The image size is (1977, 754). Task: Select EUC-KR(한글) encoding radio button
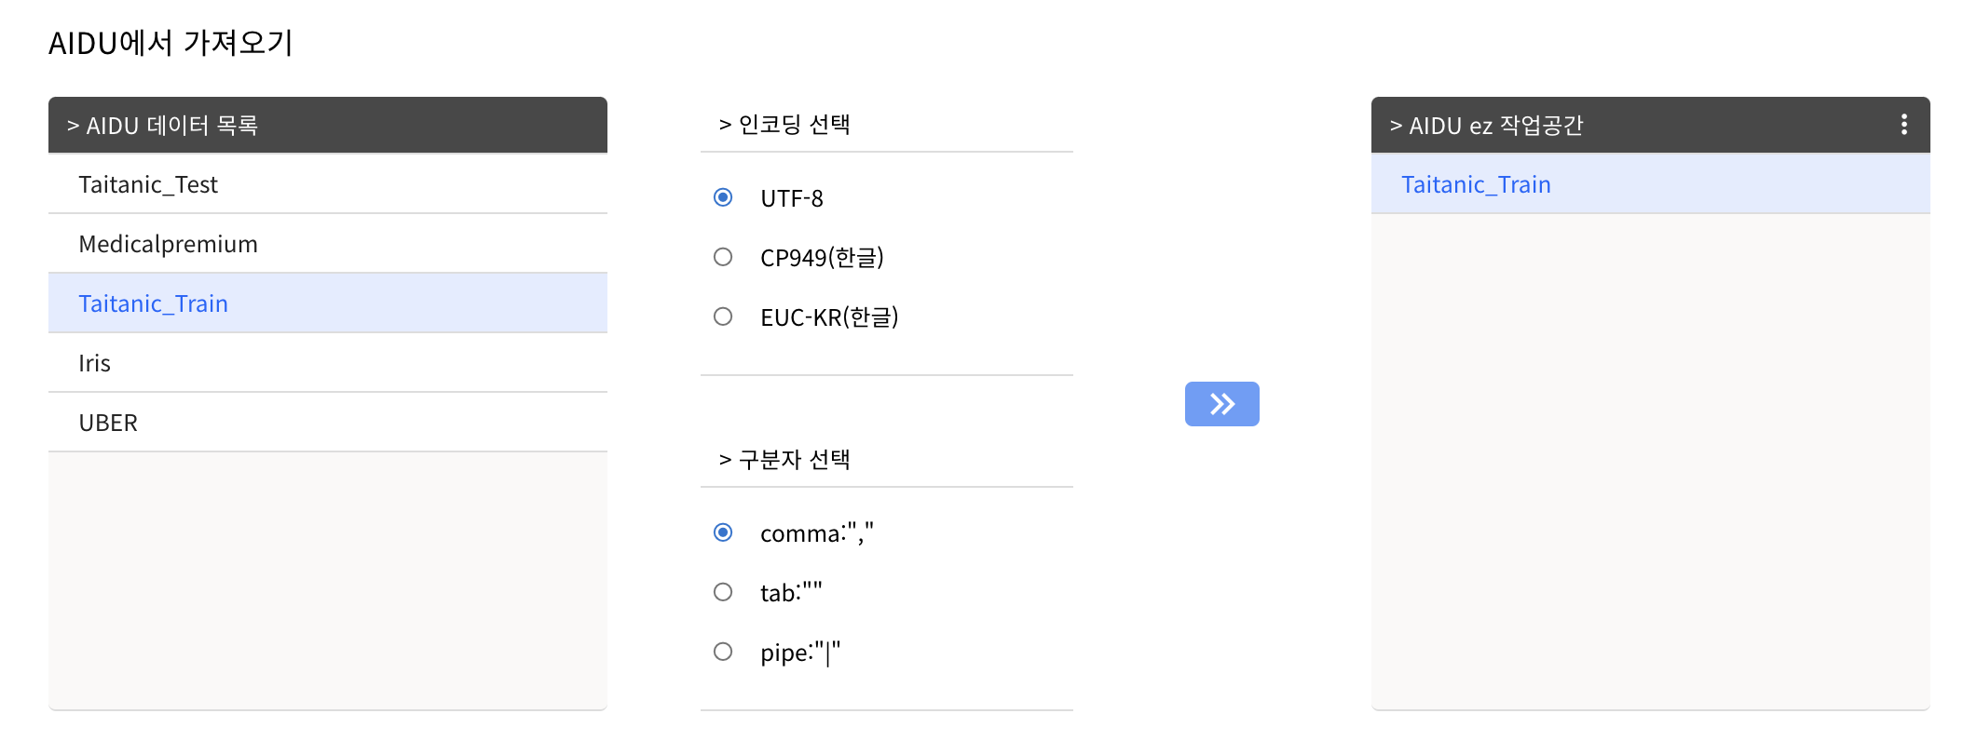click(723, 316)
